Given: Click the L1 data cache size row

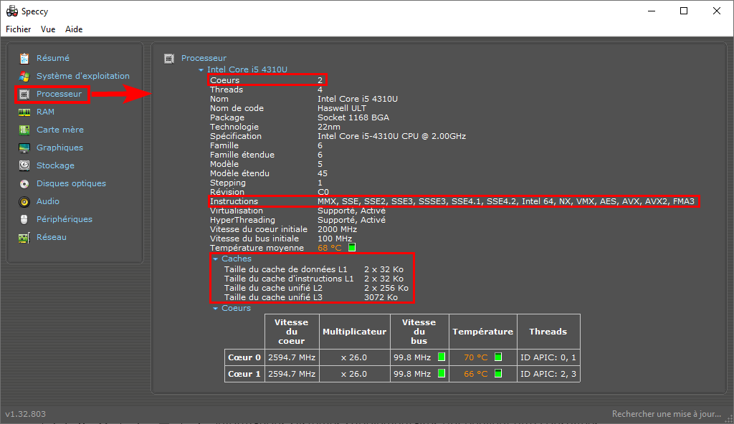Looking at the screenshot, I should [313, 269].
